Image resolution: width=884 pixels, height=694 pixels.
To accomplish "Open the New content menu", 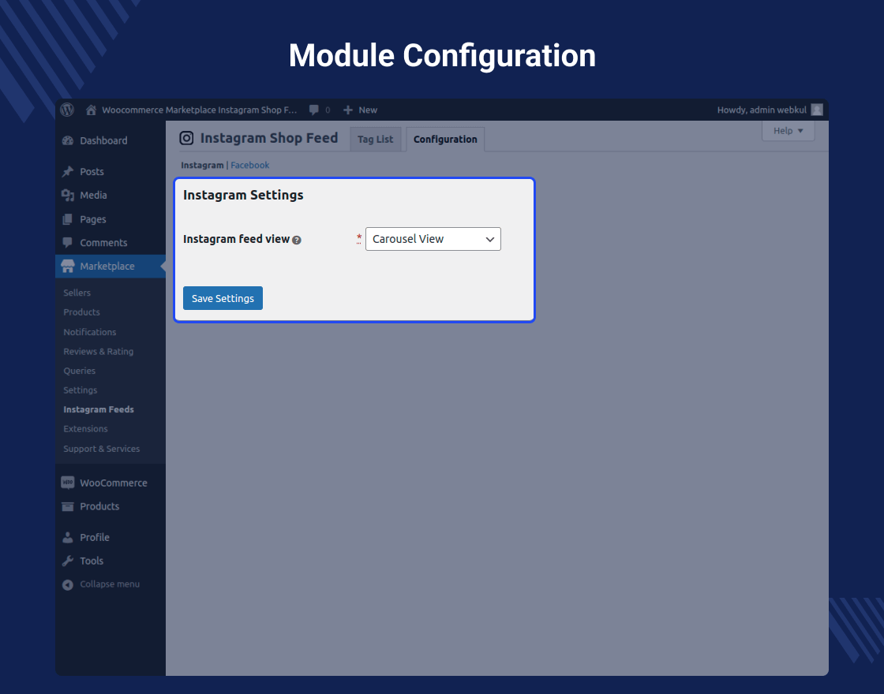I will (361, 110).
